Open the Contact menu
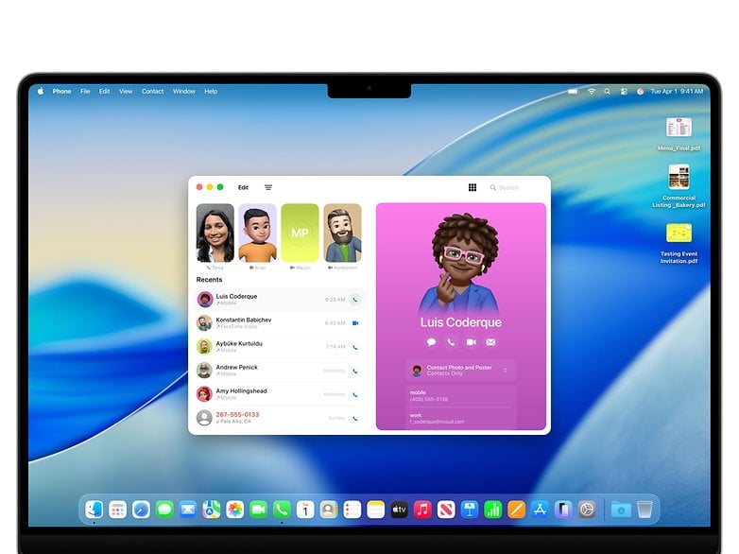739x554 pixels. 153,91
